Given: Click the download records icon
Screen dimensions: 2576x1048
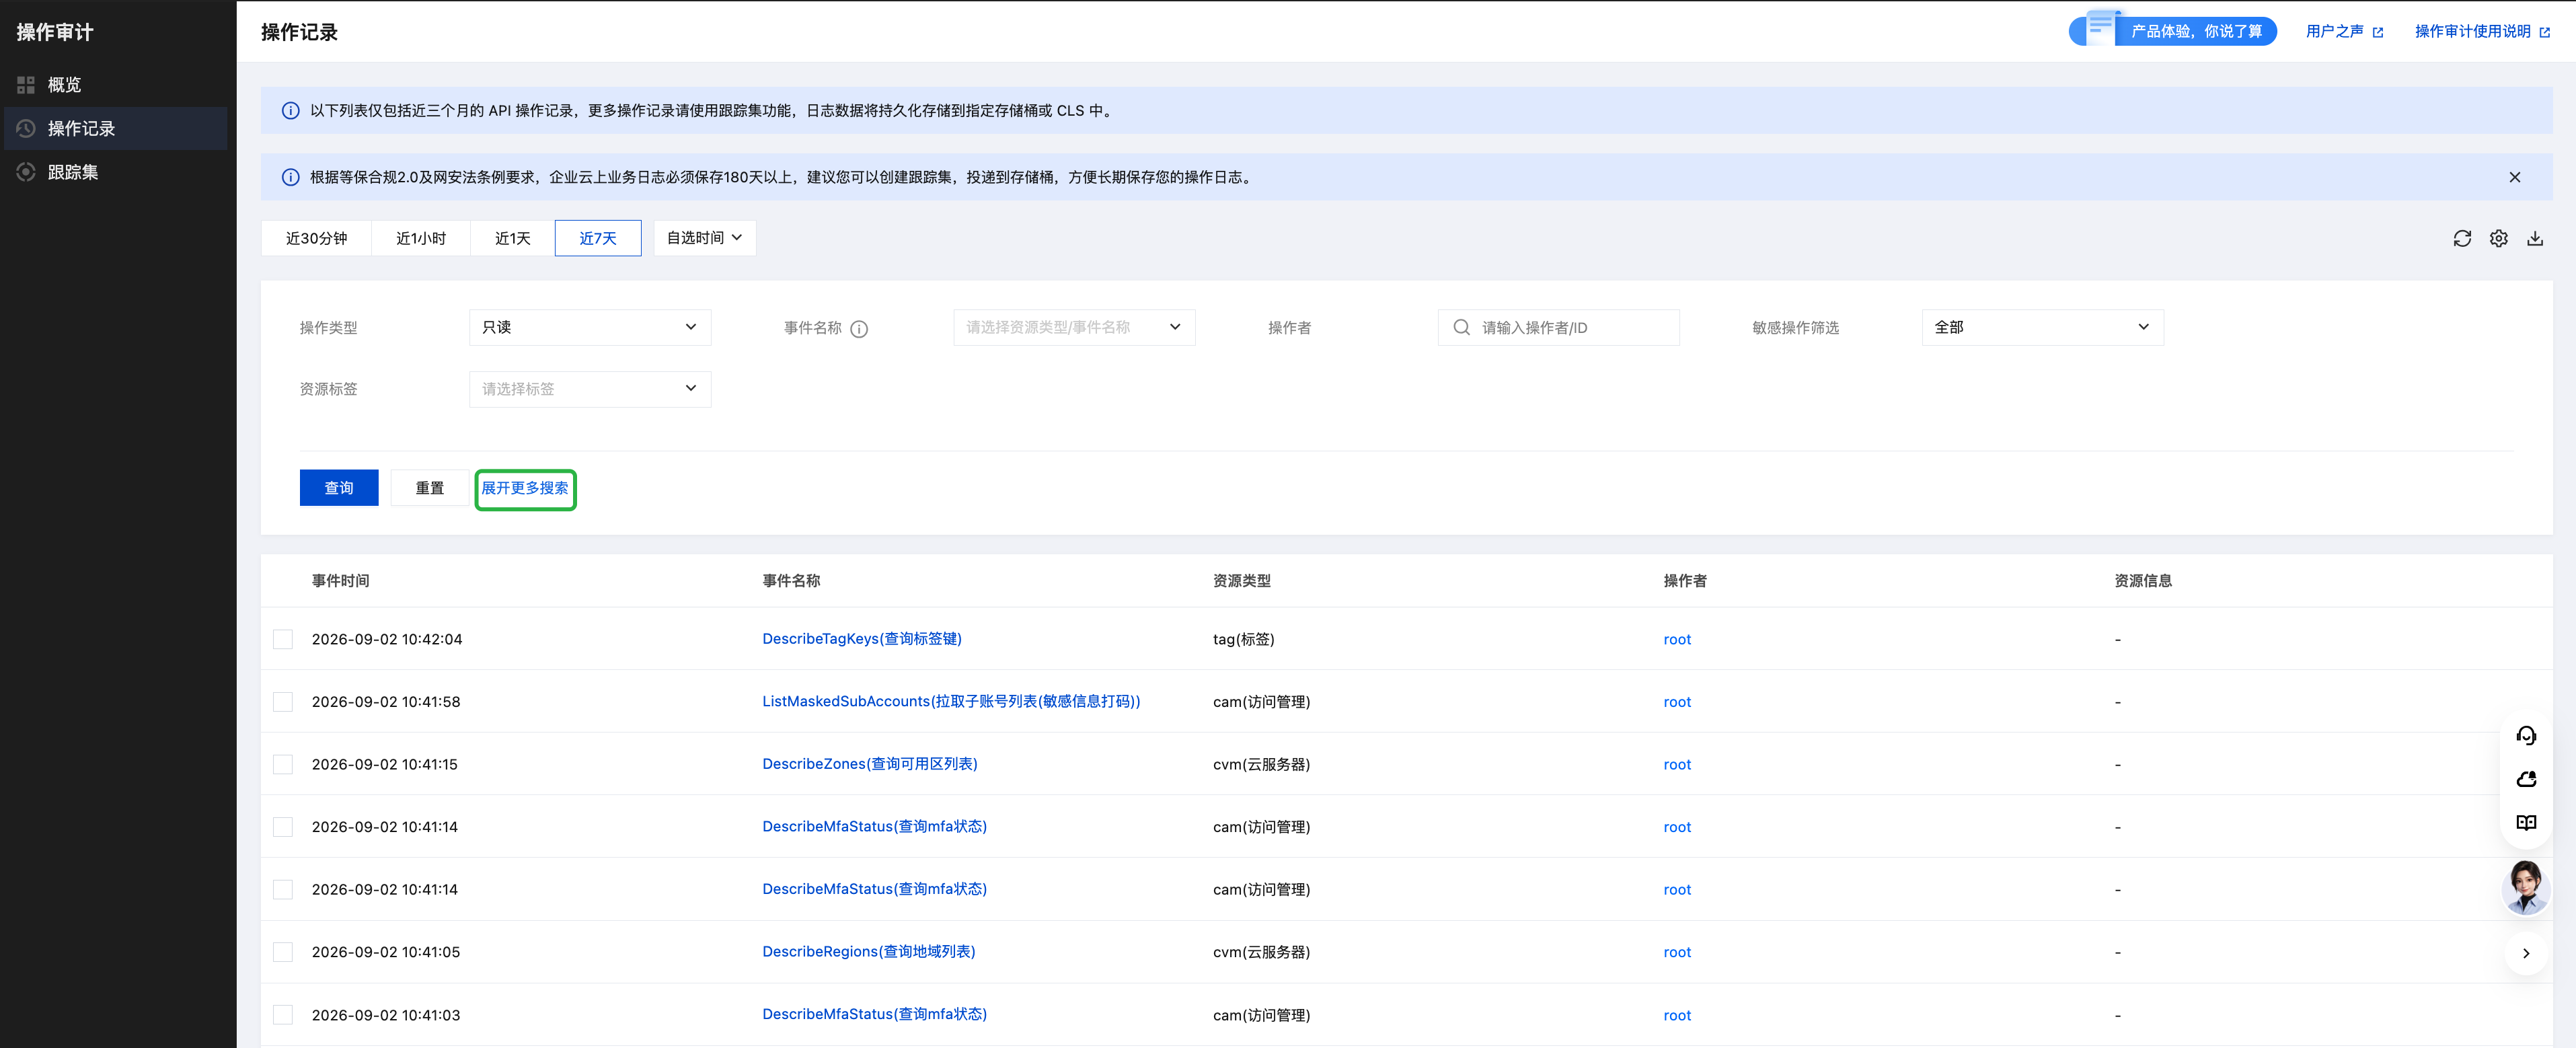Looking at the screenshot, I should (x=2534, y=238).
